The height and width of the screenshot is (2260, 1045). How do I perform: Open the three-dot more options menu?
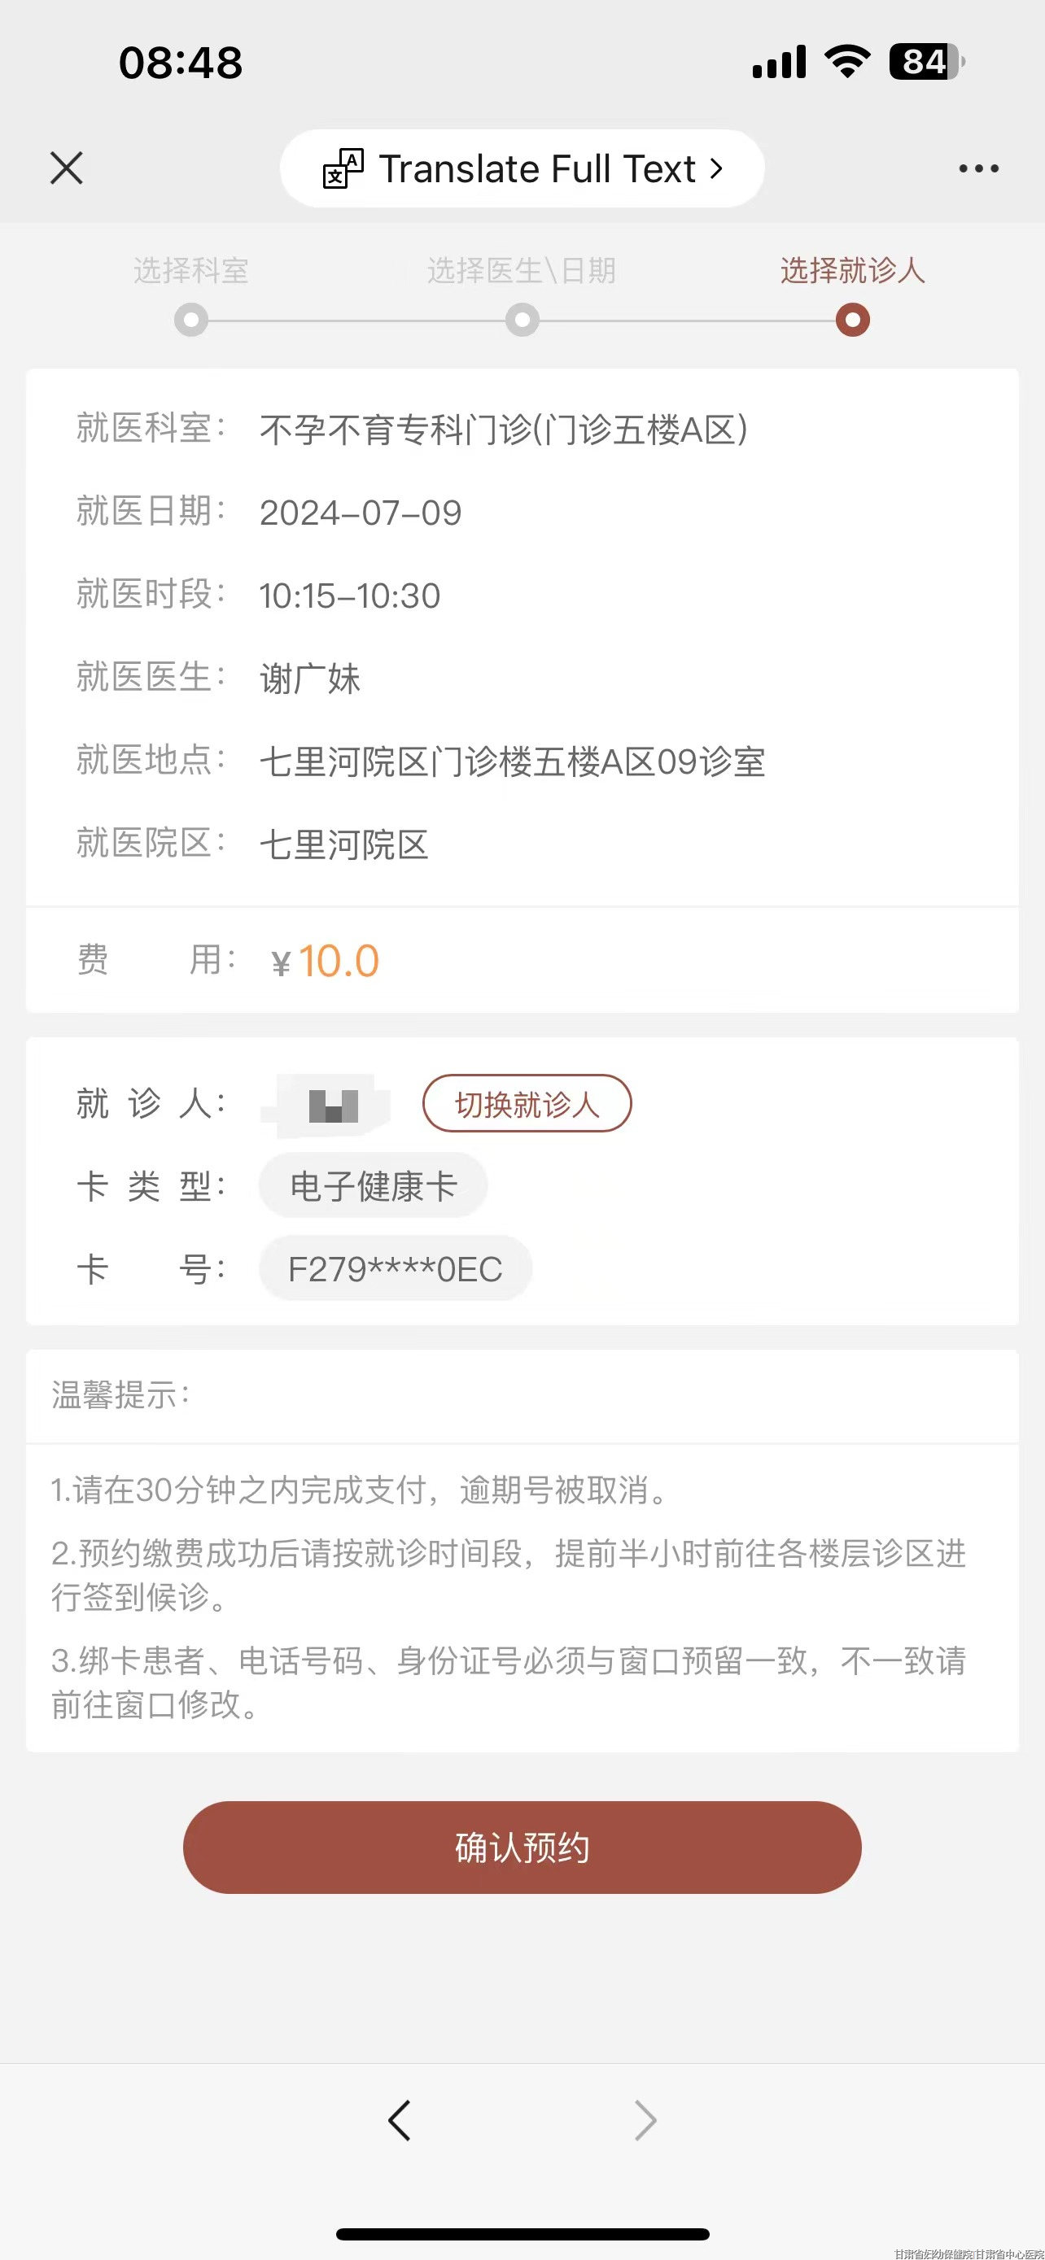978,168
